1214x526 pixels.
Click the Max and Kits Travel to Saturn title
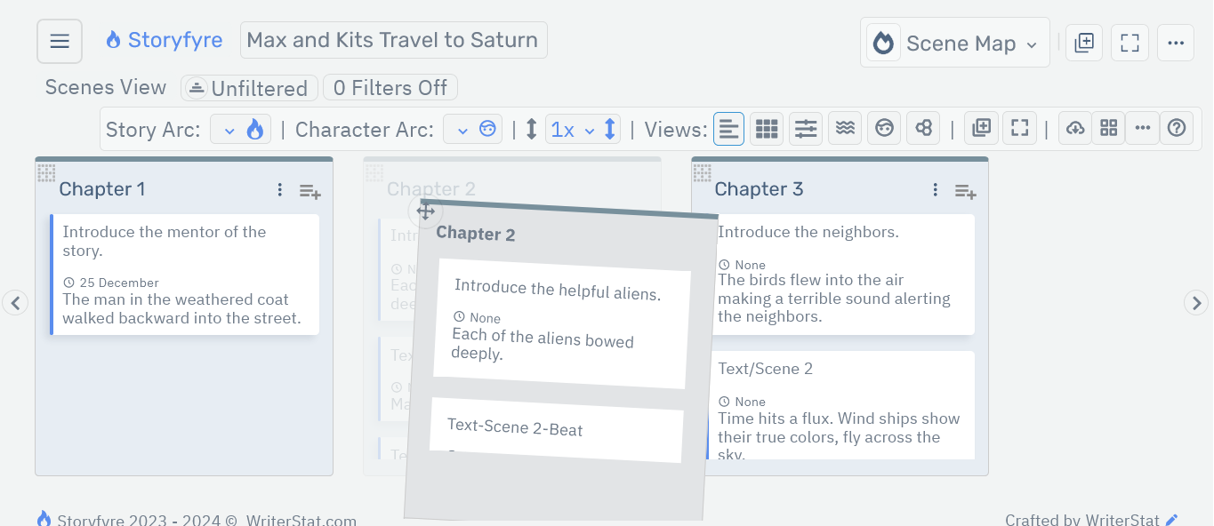tap(393, 39)
